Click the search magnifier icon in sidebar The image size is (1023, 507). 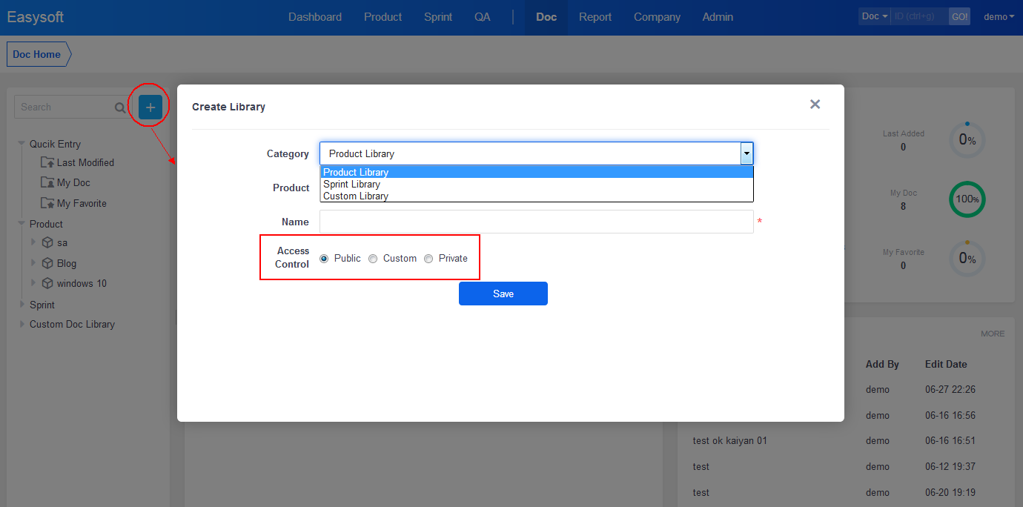pos(120,107)
